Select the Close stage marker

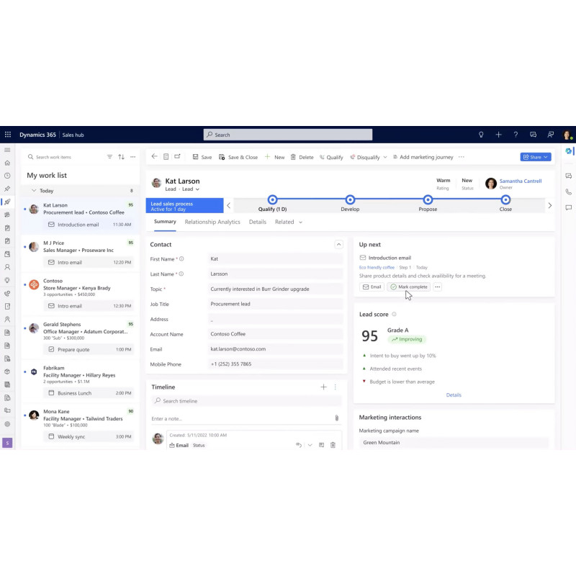505,199
